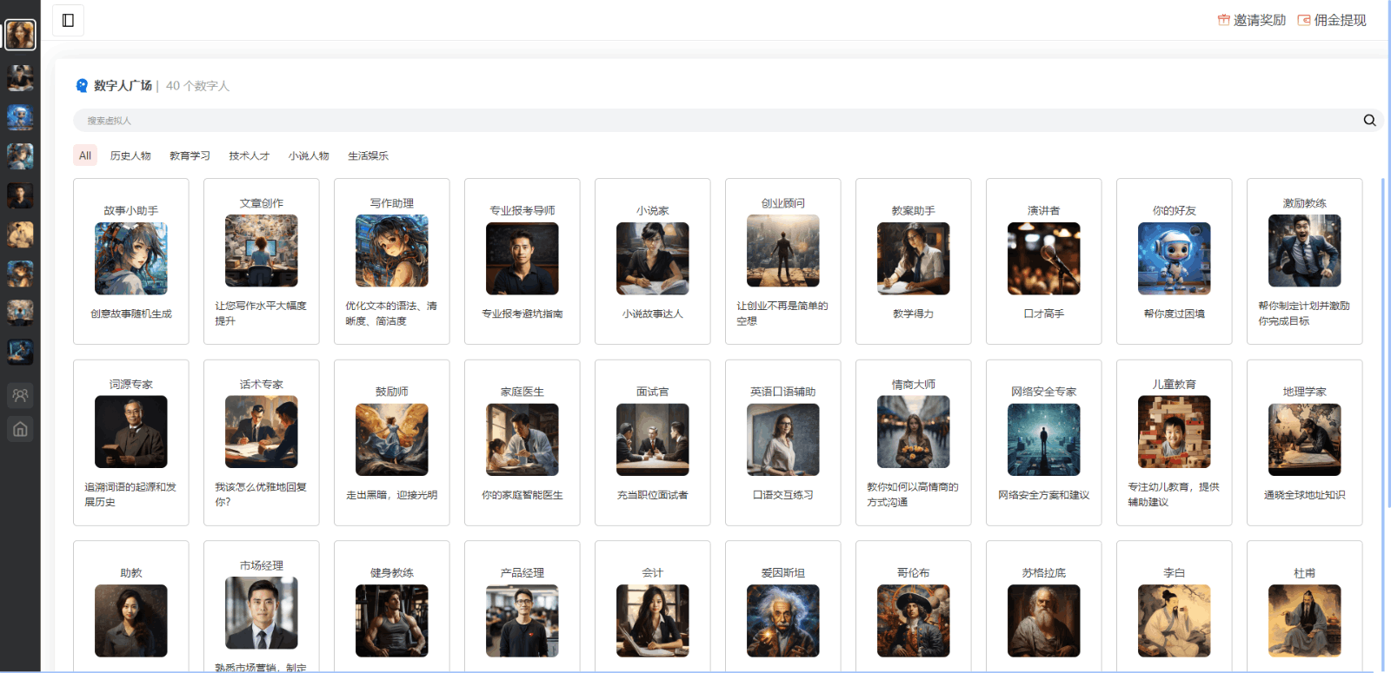Select the 技术人才 category tab
Screen dimensions: 1391x673
249,155
